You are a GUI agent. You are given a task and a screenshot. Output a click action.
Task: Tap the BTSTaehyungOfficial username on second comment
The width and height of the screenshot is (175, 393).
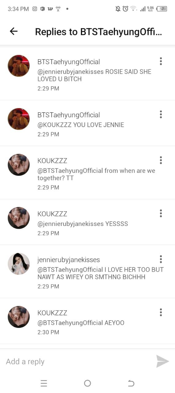69,115
